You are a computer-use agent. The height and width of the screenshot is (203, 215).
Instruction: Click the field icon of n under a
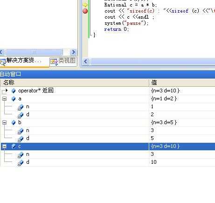click(x=21, y=107)
